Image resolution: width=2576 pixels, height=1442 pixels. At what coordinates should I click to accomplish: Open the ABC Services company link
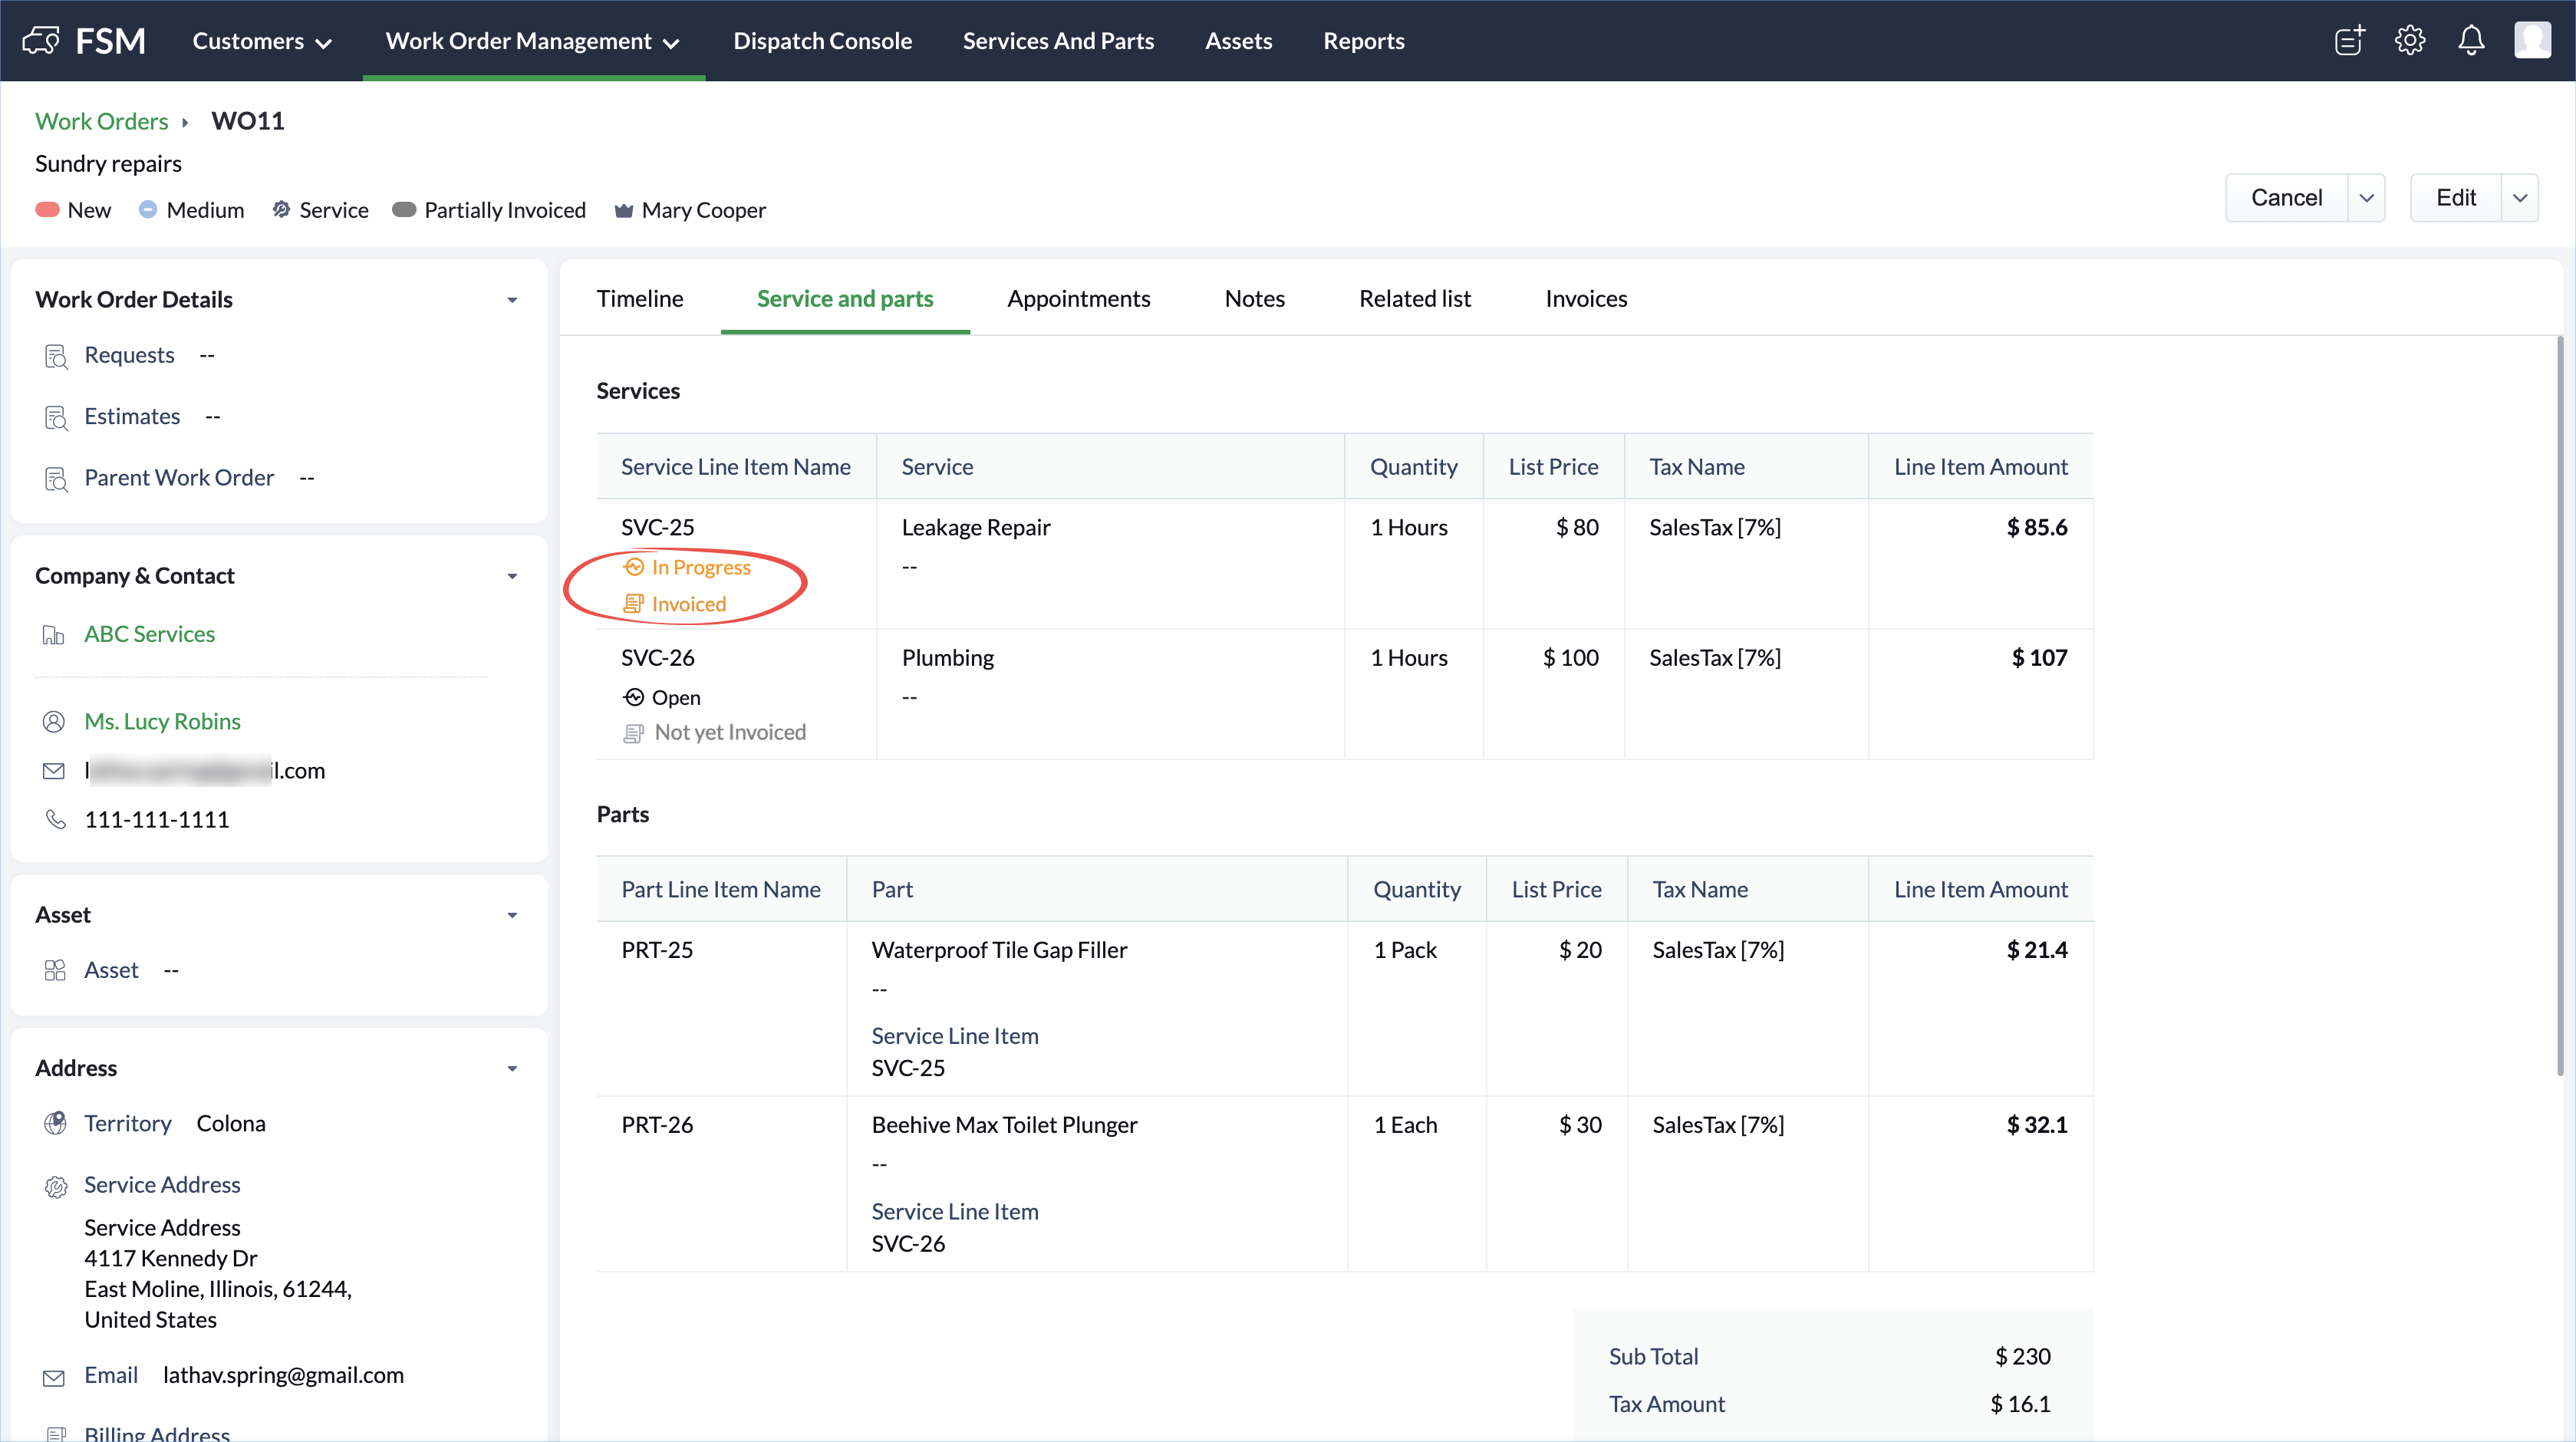pos(149,634)
